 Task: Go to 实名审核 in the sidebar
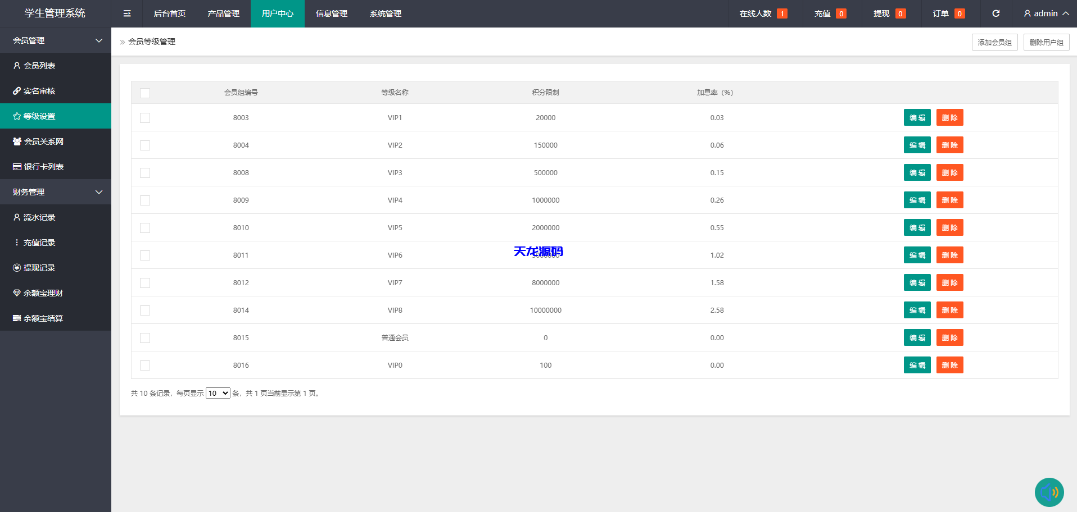39,91
